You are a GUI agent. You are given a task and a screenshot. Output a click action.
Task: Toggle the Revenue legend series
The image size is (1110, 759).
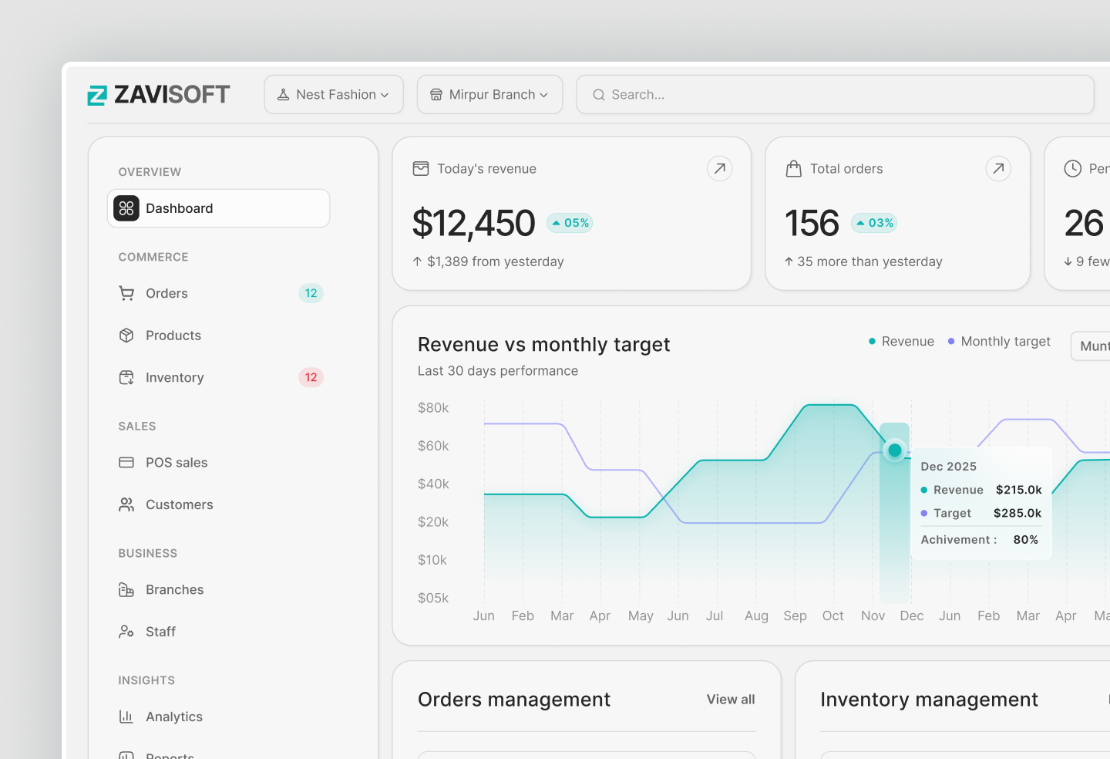click(x=901, y=341)
